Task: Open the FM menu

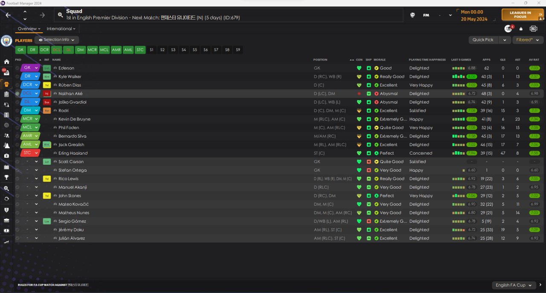Action: click(426, 15)
